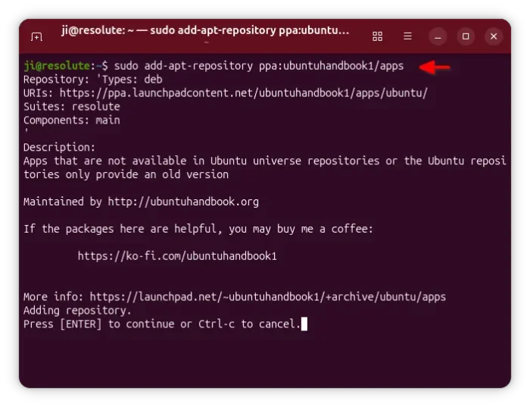The width and height of the screenshot is (530, 407).
Task: Click the terminal cursor block
Action: pyautogui.click(x=304, y=324)
